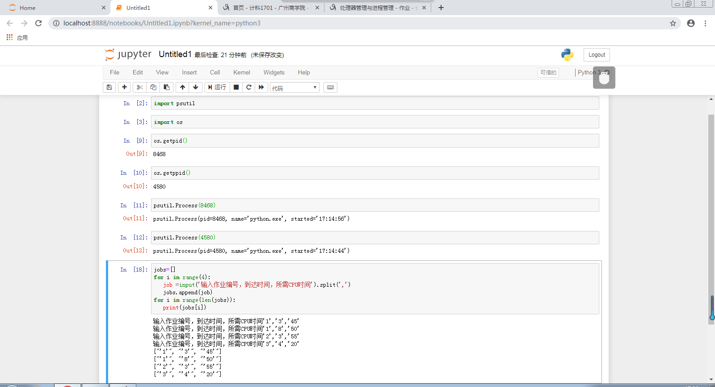Run the current cell button
715x387 pixels.
(217, 87)
